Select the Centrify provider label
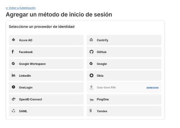Screen dimensions: 180x128 [x=103, y=40]
